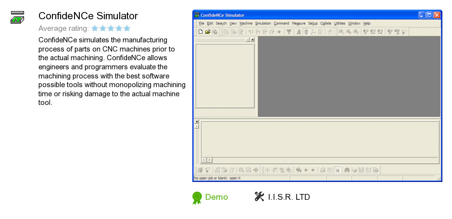Open the Search menu

[221, 24]
